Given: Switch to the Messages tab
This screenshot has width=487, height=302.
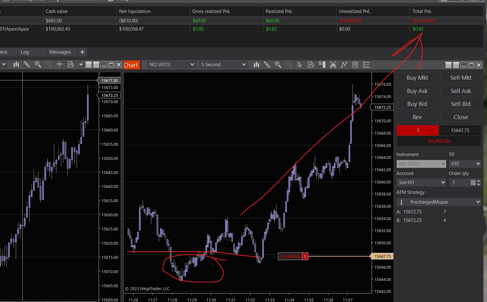Looking at the screenshot, I should coord(60,52).
